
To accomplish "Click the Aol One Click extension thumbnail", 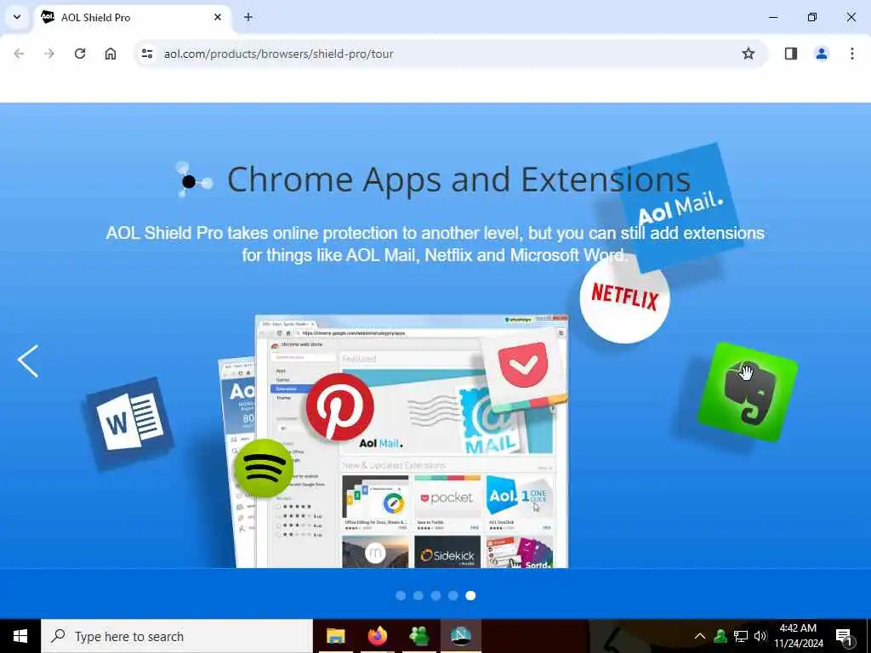I will (x=520, y=502).
